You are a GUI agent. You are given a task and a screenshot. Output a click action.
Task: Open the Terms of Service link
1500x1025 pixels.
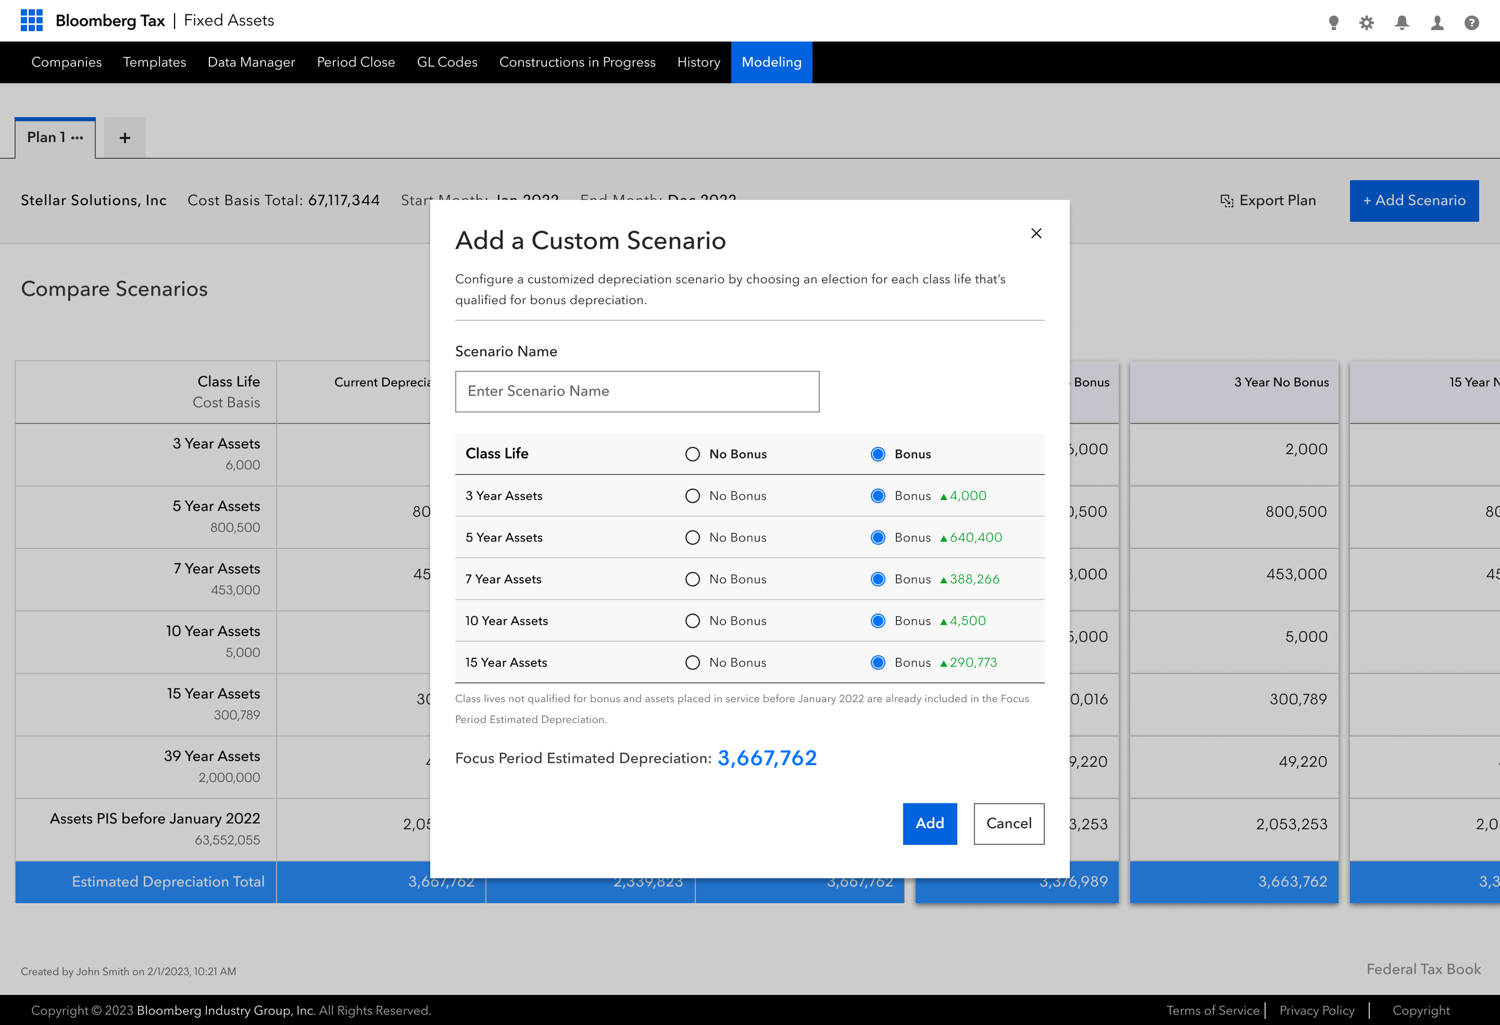pyautogui.click(x=1213, y=1010)
